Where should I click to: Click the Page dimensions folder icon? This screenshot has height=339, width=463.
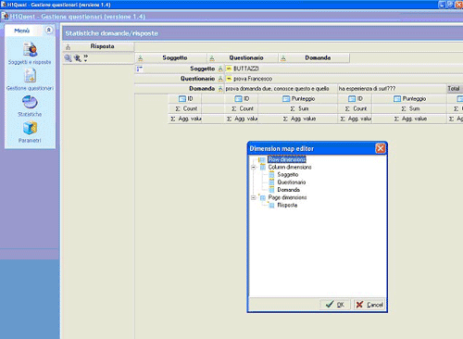point(262,197)
